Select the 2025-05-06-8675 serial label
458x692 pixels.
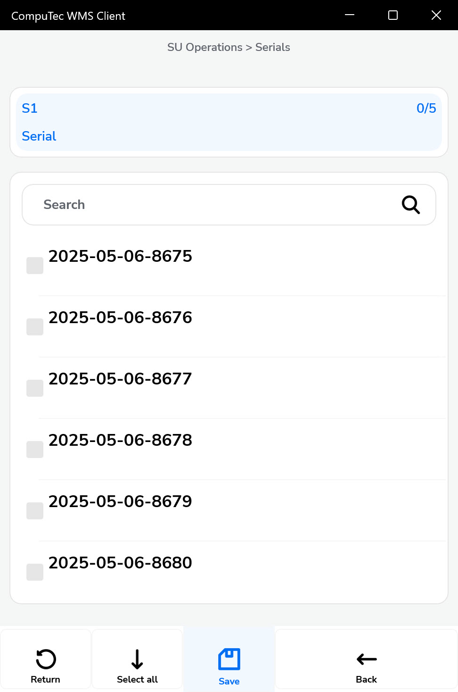click(120, 256)
